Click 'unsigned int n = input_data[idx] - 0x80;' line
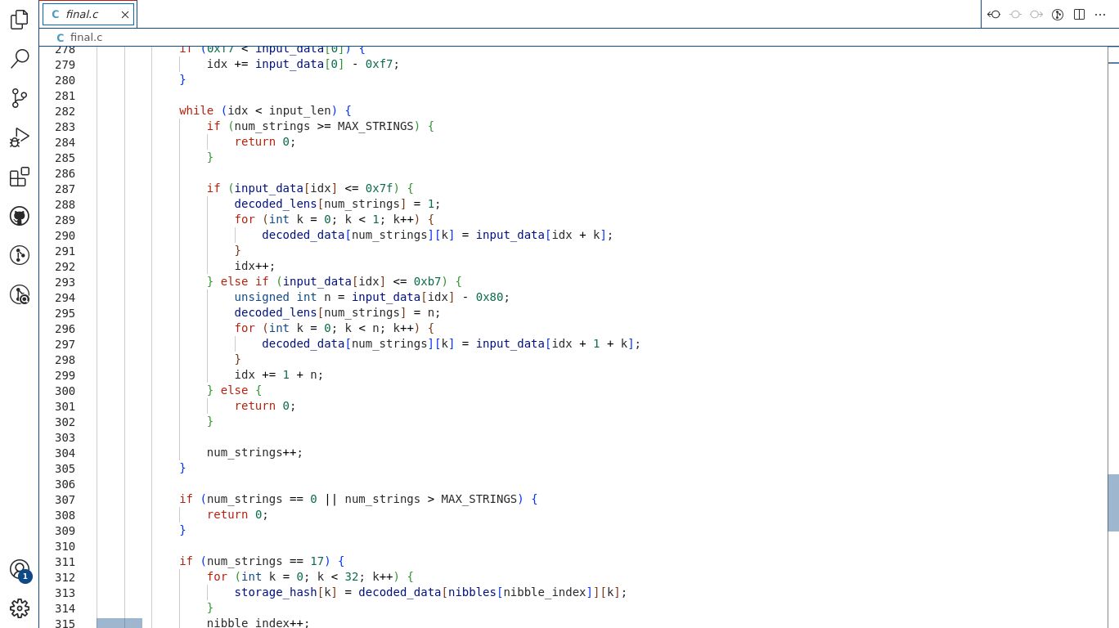The width and height of the screenshot is (1119, 628). tap(372, 298)
